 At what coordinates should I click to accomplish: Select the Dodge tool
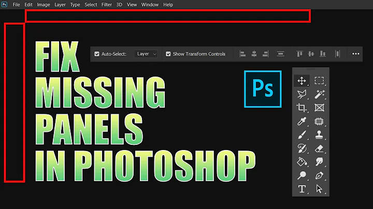click(302, 175)
